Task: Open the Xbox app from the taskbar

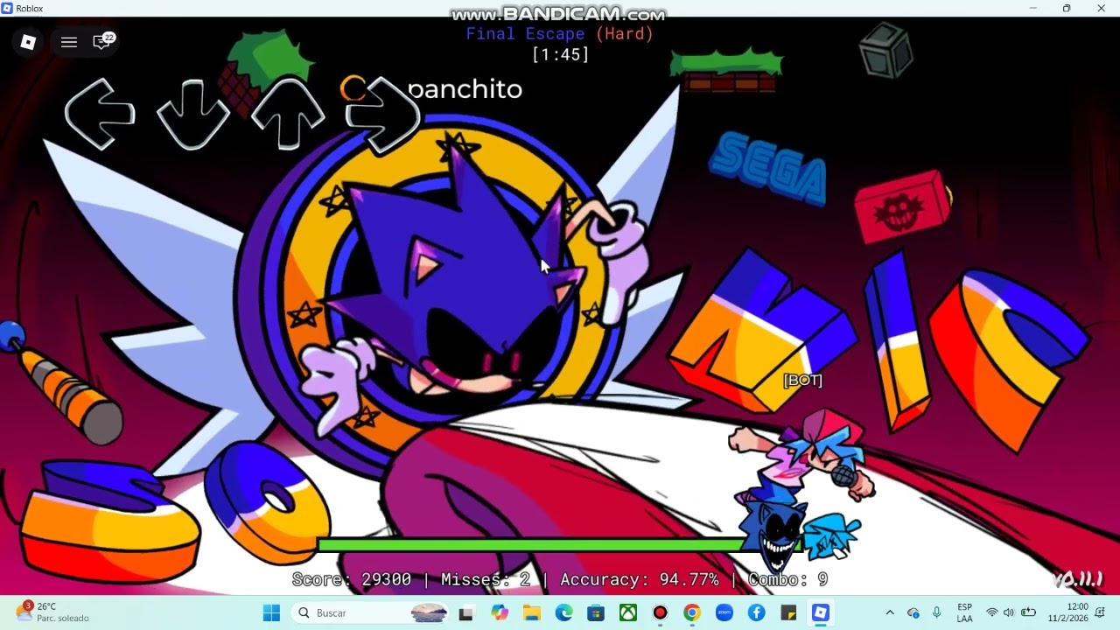Action: coord(628,612)
